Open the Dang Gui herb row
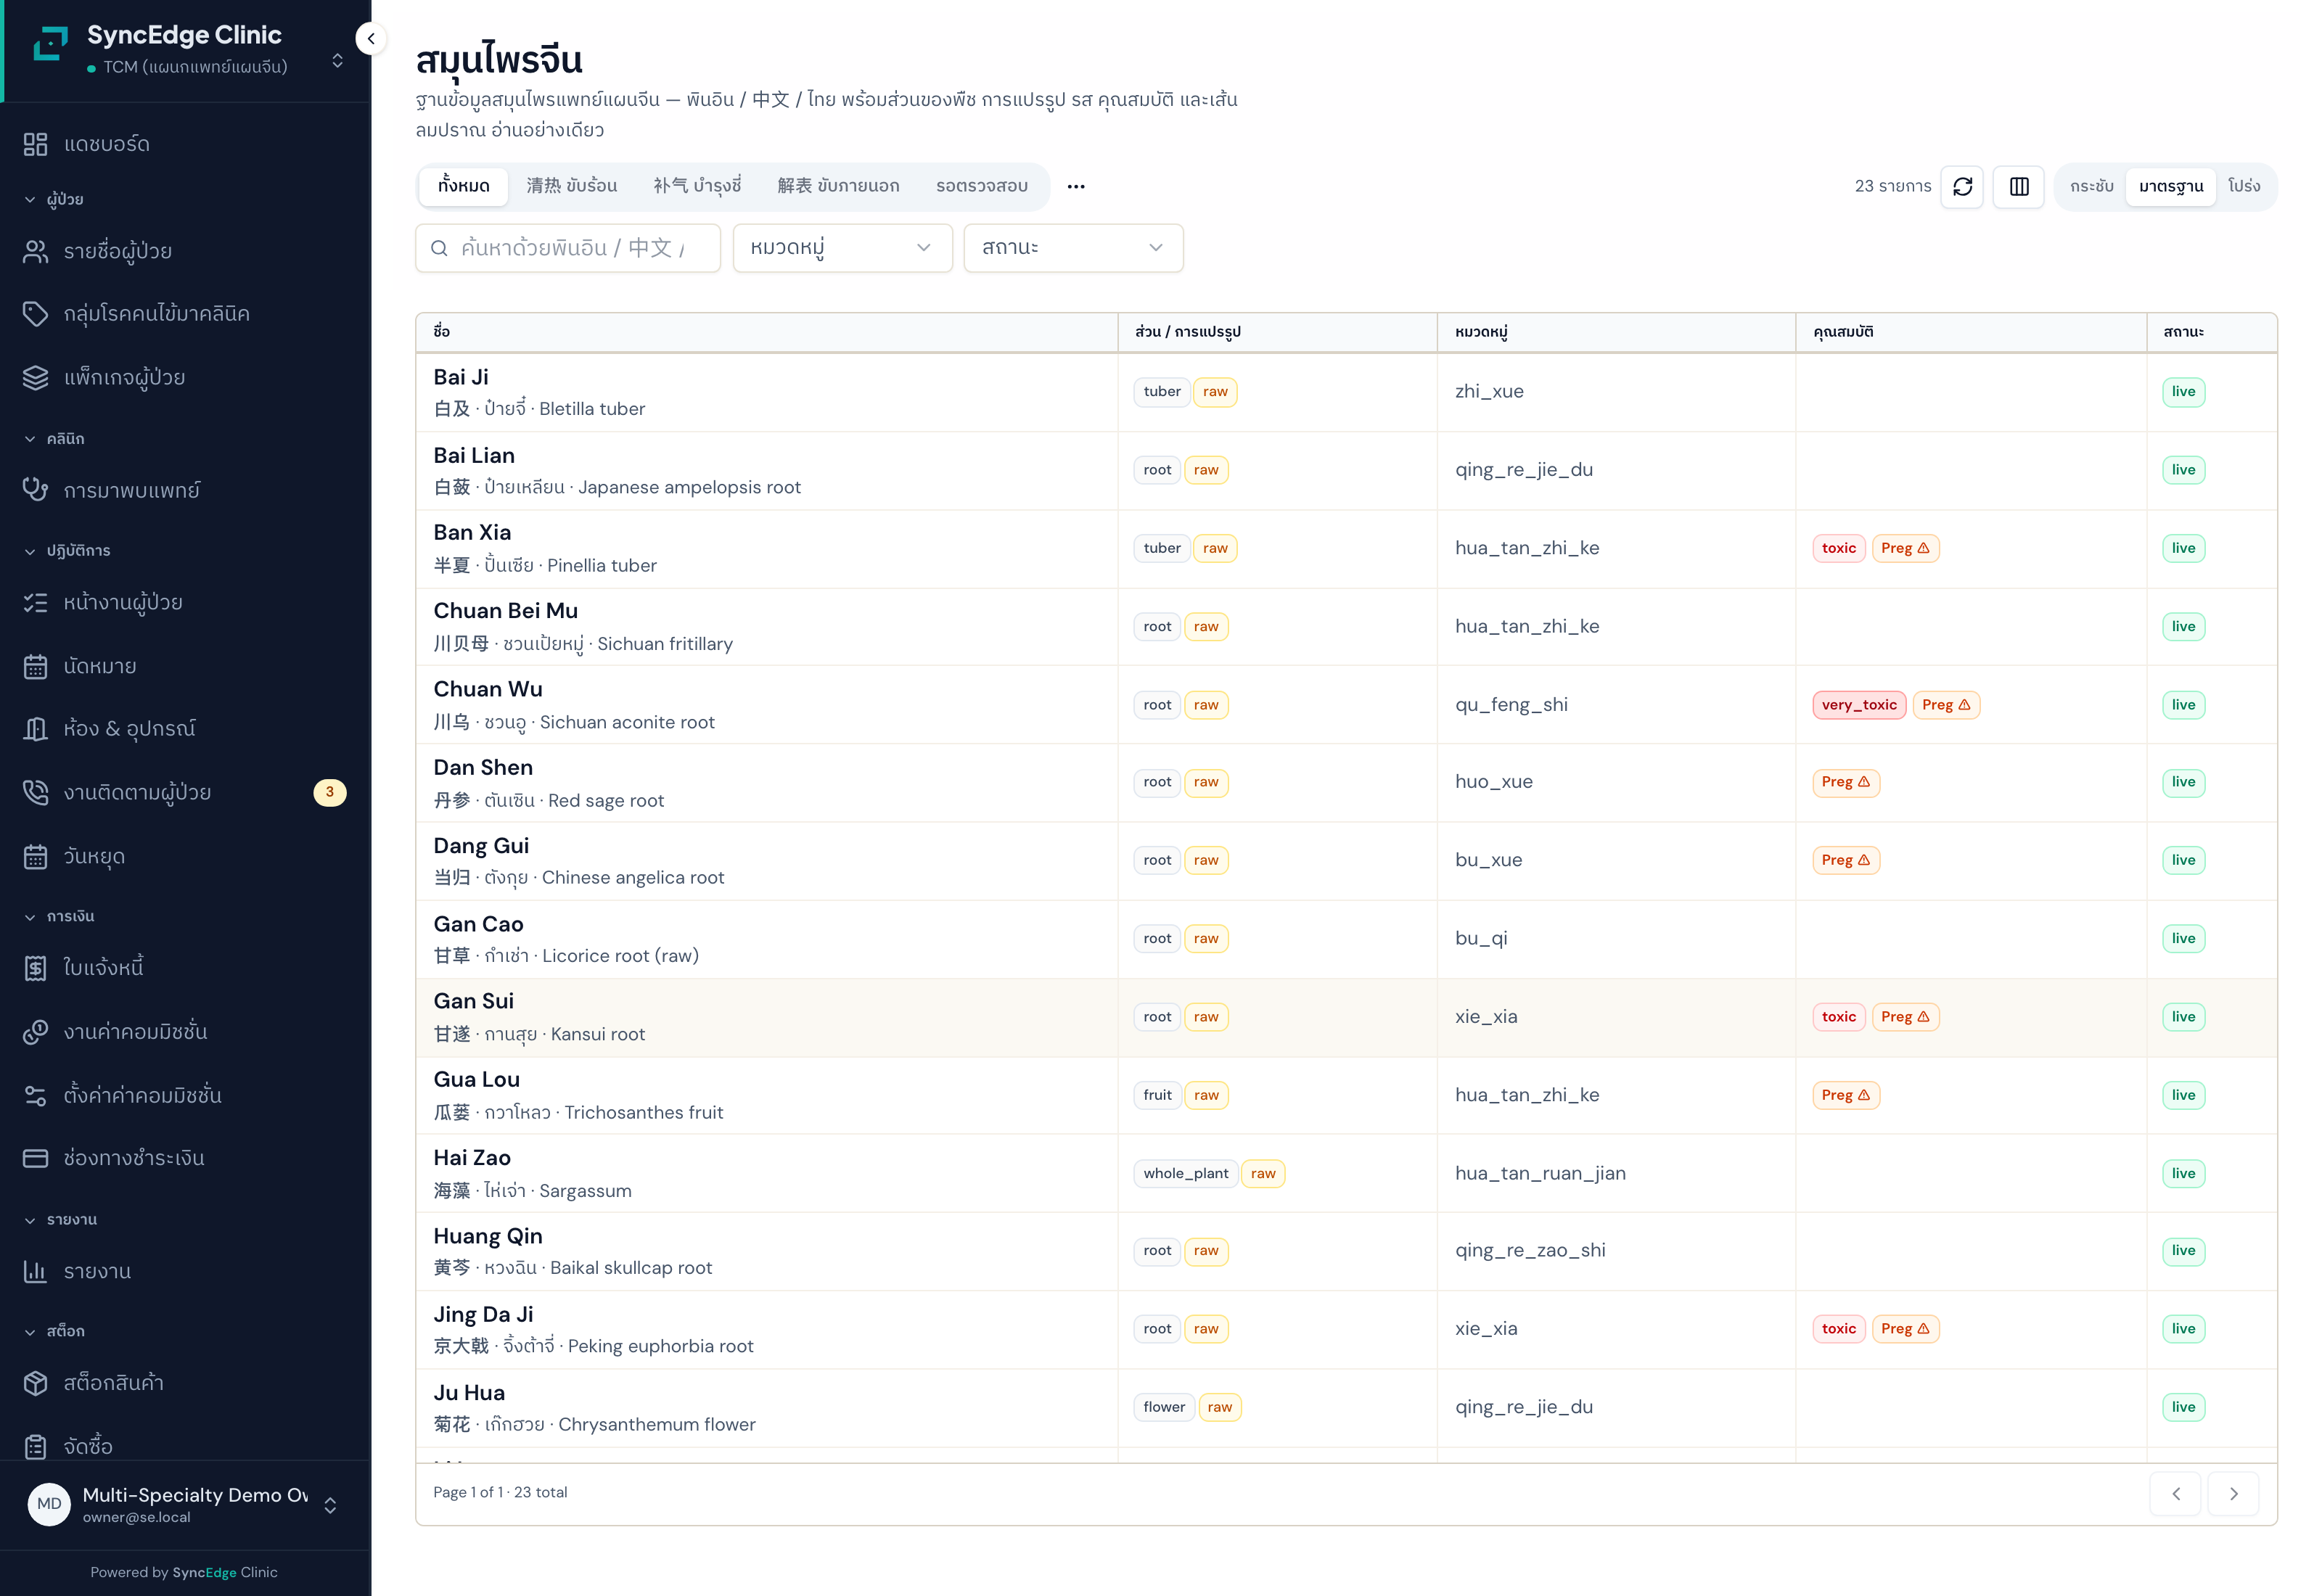The image size is (2322, 1596). [1346, 861]
